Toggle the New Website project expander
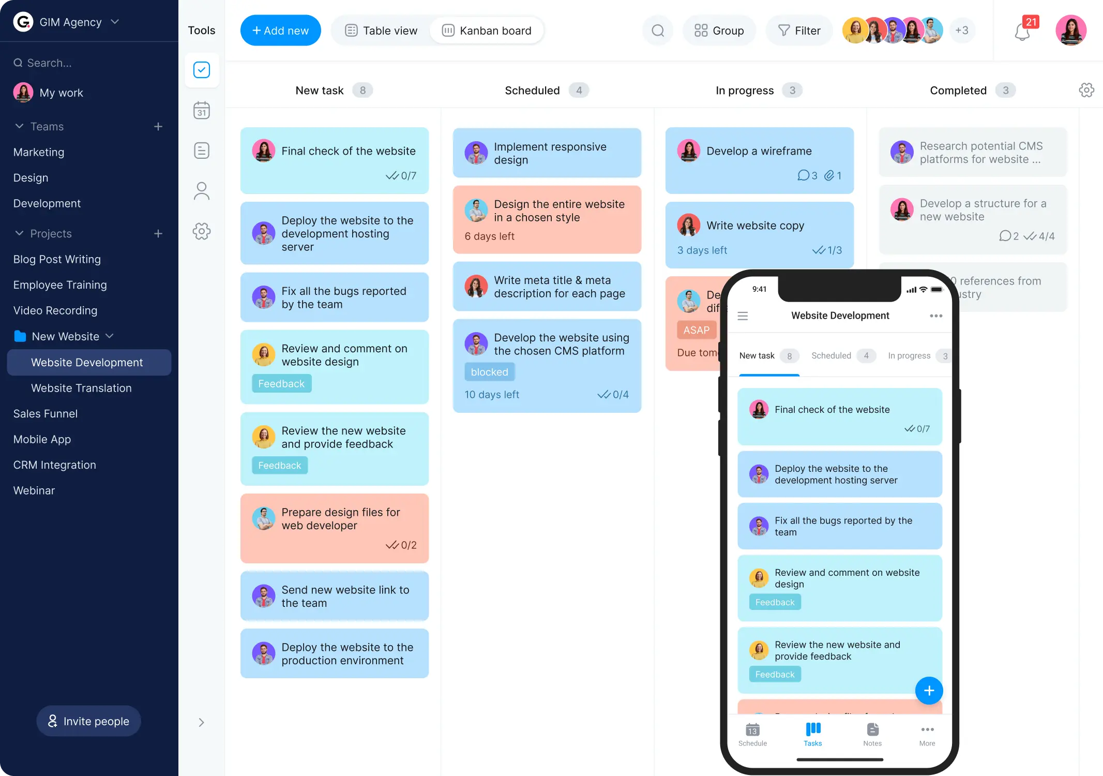Image resolution: width=1103 pixels, height=776 pixels. [110, 336]
